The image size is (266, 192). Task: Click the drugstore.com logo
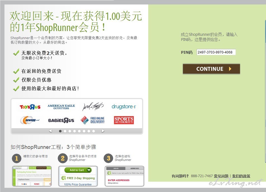pos(124,107)
